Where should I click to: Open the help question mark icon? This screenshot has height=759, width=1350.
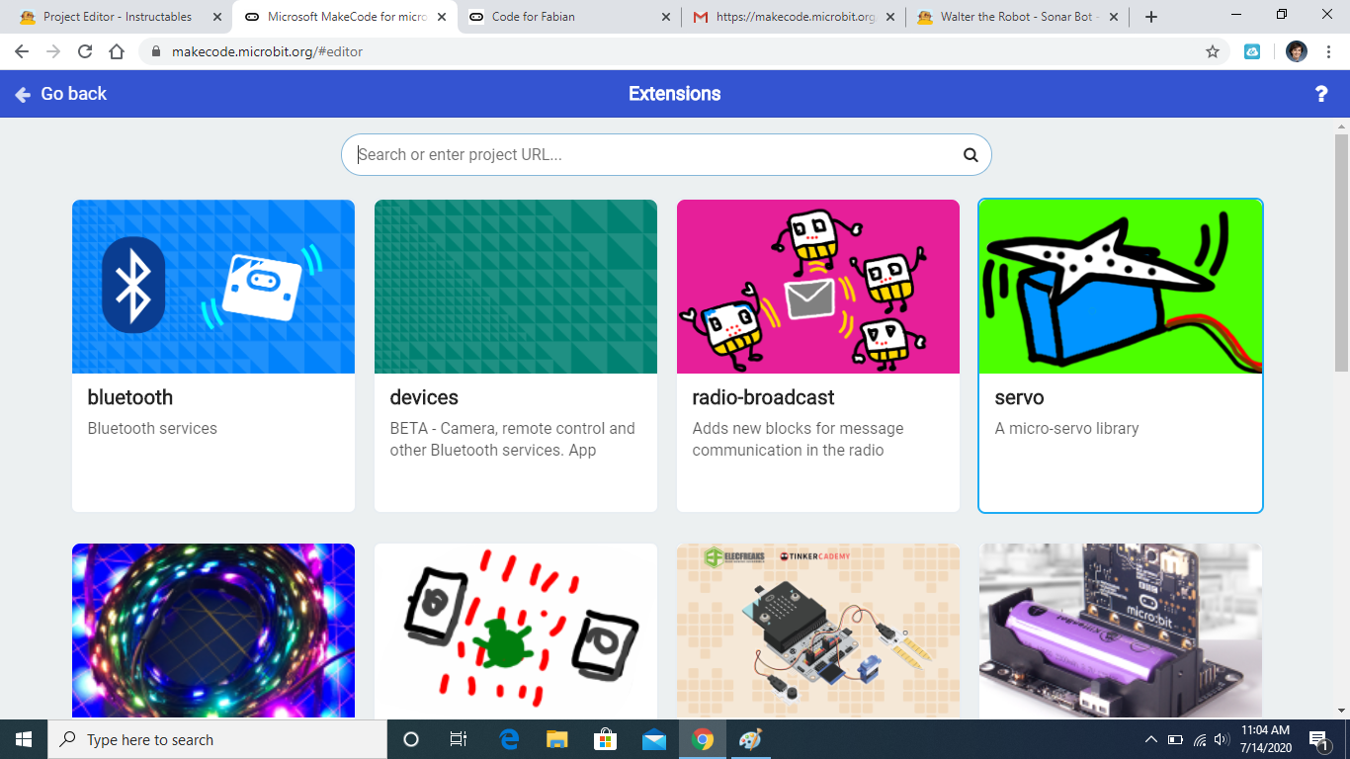tap(1321, 94)
